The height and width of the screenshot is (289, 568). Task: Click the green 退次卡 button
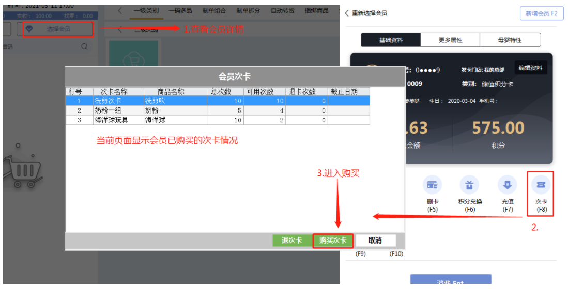click(x=291, y=240)
